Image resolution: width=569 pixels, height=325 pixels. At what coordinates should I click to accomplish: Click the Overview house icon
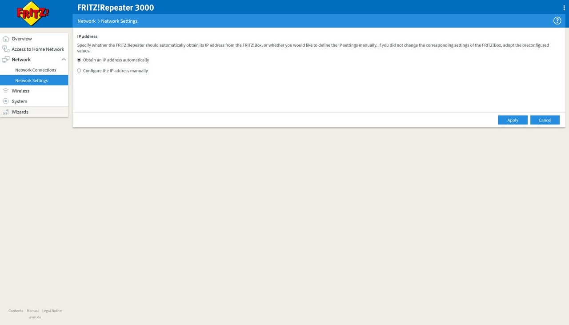pos(6,39)
